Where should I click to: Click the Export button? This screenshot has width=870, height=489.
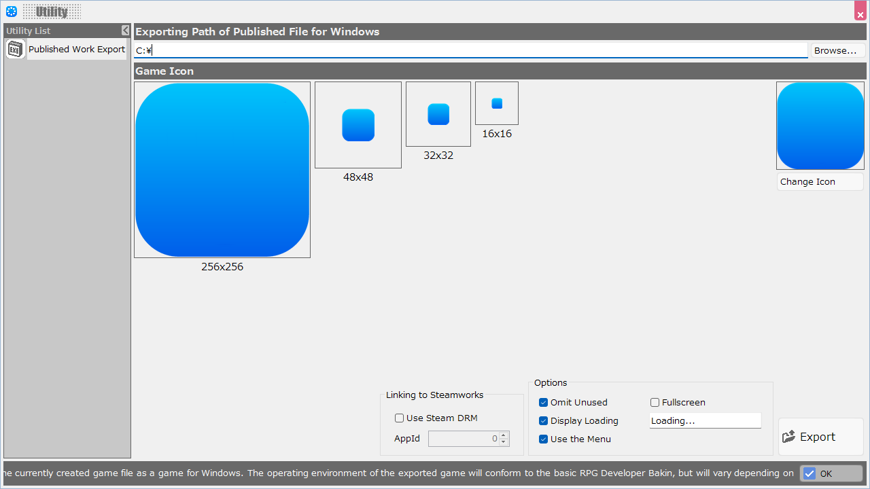coord(820,437)
